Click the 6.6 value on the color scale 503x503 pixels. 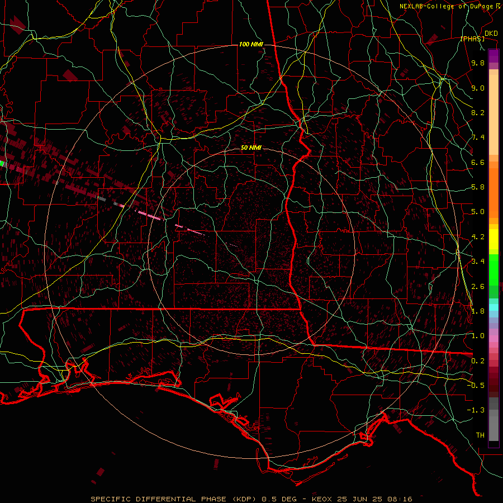coord(478,162)
